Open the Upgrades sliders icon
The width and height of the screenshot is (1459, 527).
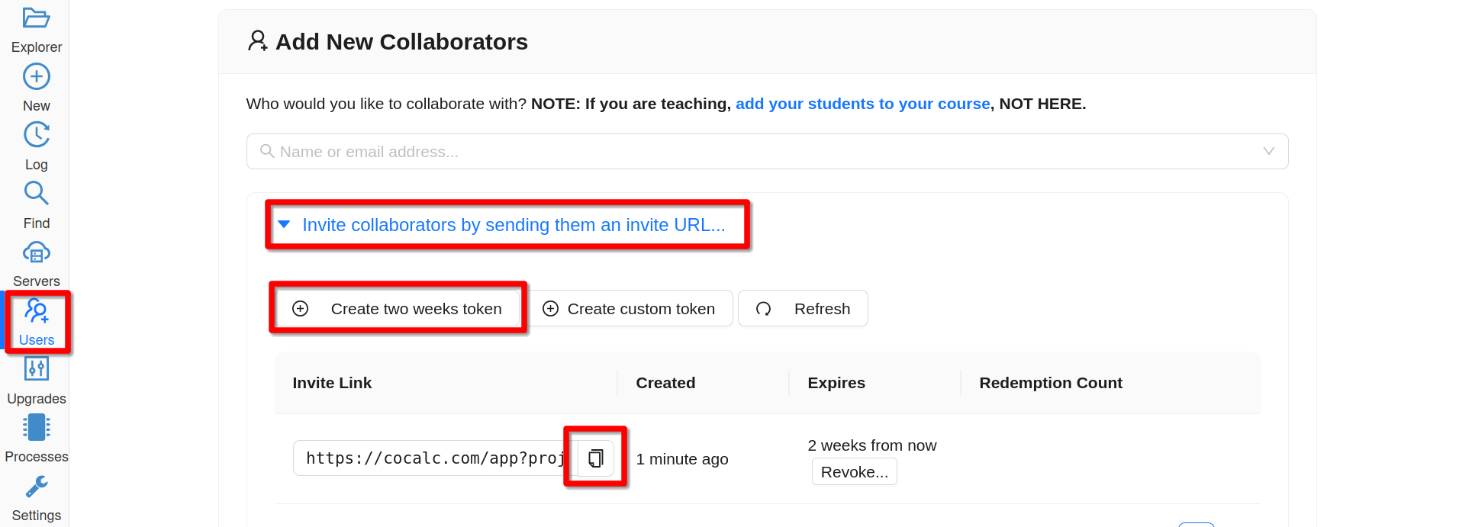[36, 369]
